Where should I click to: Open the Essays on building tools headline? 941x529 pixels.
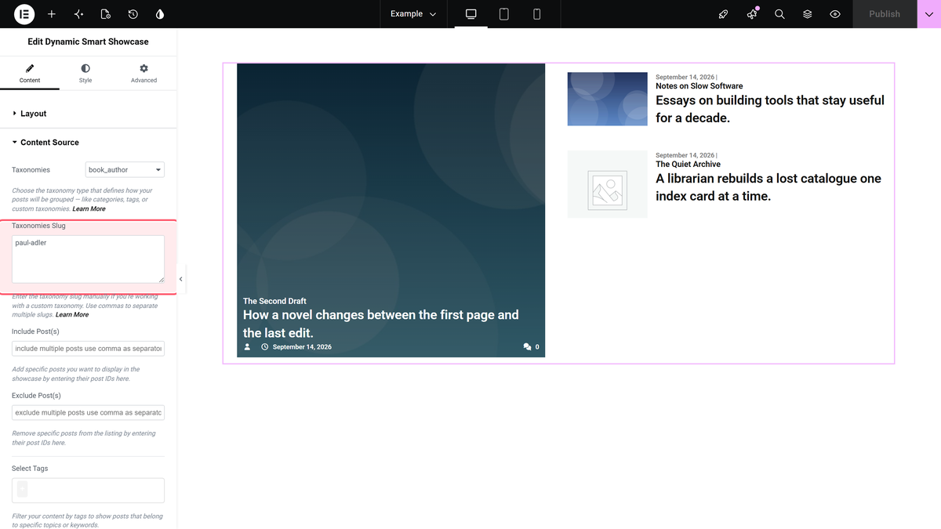click(770, 109)
